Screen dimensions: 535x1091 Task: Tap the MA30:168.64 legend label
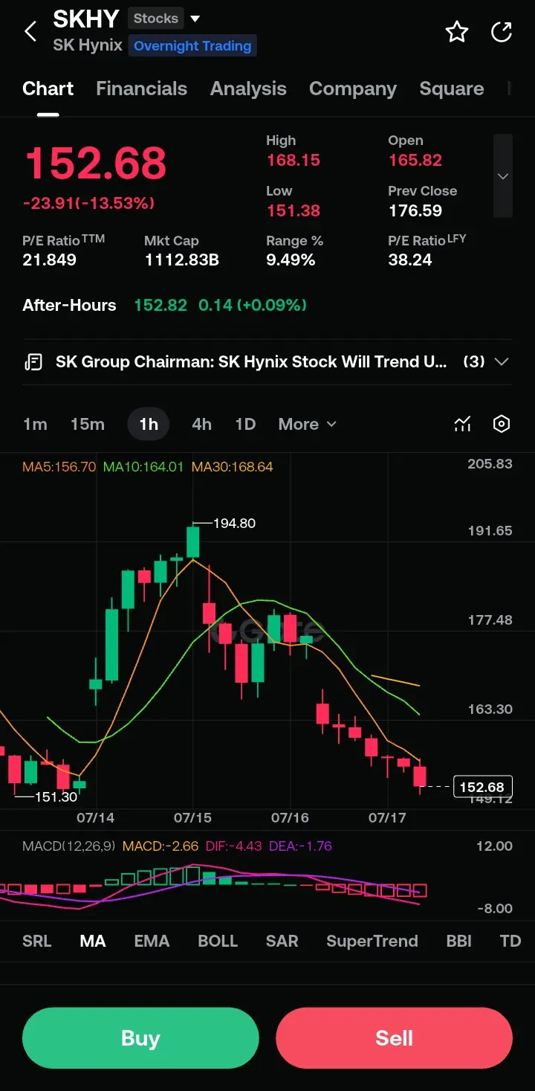coord(233,467)
